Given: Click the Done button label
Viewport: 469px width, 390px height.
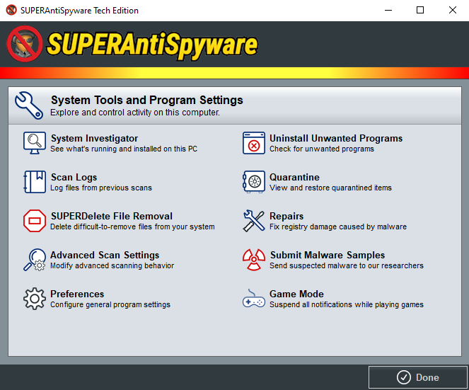Looking at the screenshot, I should pos(427,377).
